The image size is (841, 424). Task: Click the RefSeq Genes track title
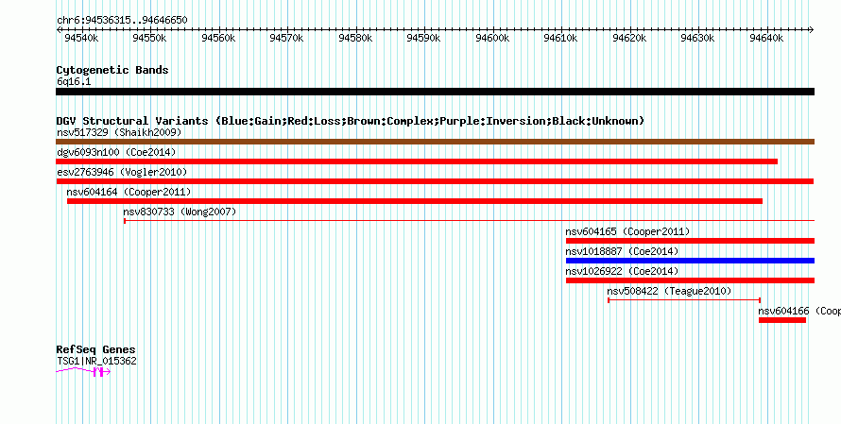(96, 350)
